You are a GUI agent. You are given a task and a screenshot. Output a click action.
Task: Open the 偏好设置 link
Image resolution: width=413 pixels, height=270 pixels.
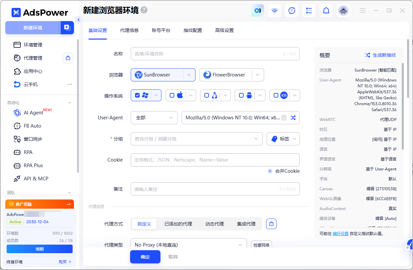coord(340,233)
